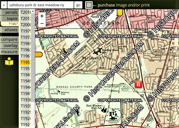This screenshot has height=128, width=179.
Task: Click the address search field
Action: [40, 5]
